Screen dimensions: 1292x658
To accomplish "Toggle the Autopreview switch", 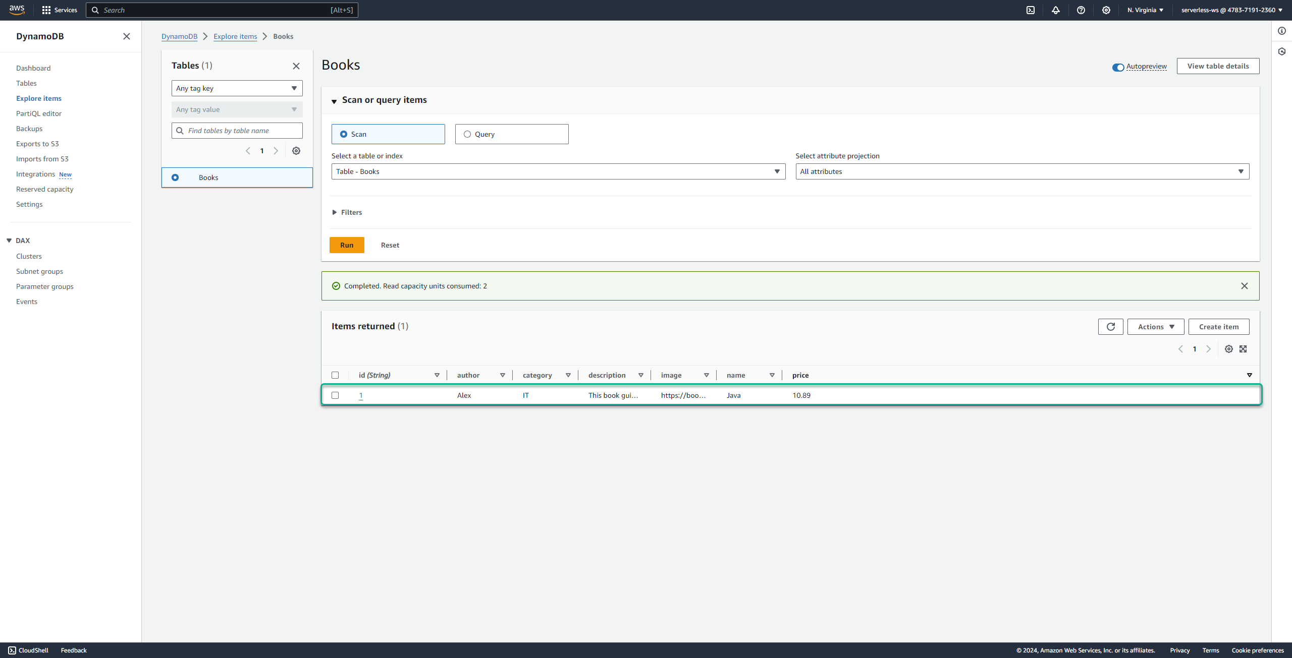I will [x=1118, y=67].
